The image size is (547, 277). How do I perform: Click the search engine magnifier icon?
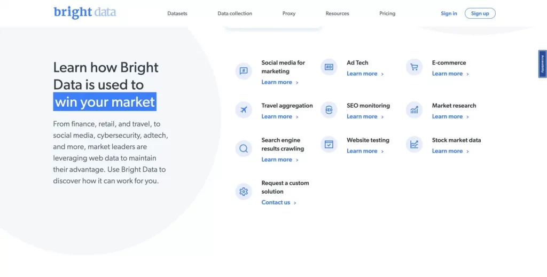click(244, 148)
